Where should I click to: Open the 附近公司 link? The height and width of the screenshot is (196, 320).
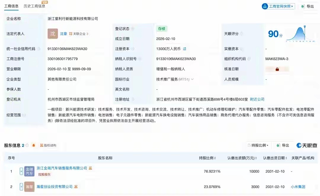(x=257, y=99)
